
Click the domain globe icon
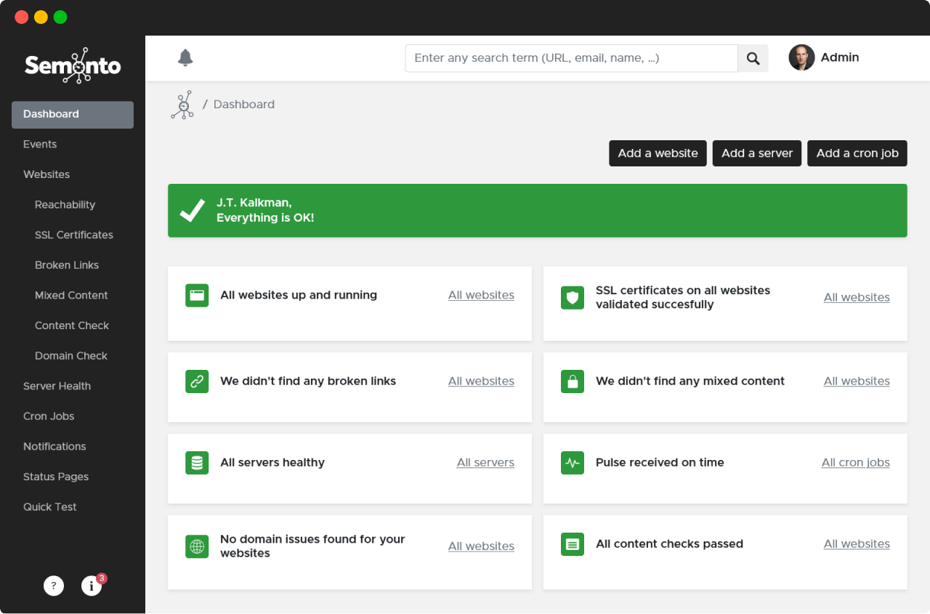tap(197, 546)
